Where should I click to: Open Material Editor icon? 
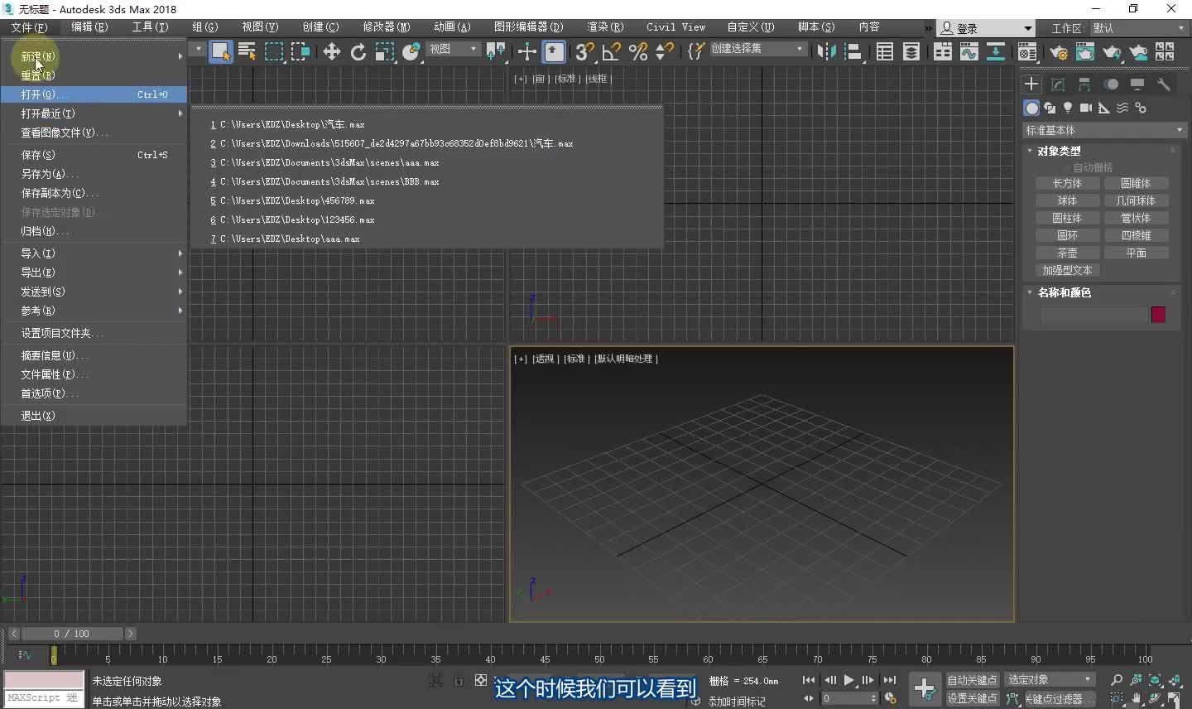point(1027,51)
